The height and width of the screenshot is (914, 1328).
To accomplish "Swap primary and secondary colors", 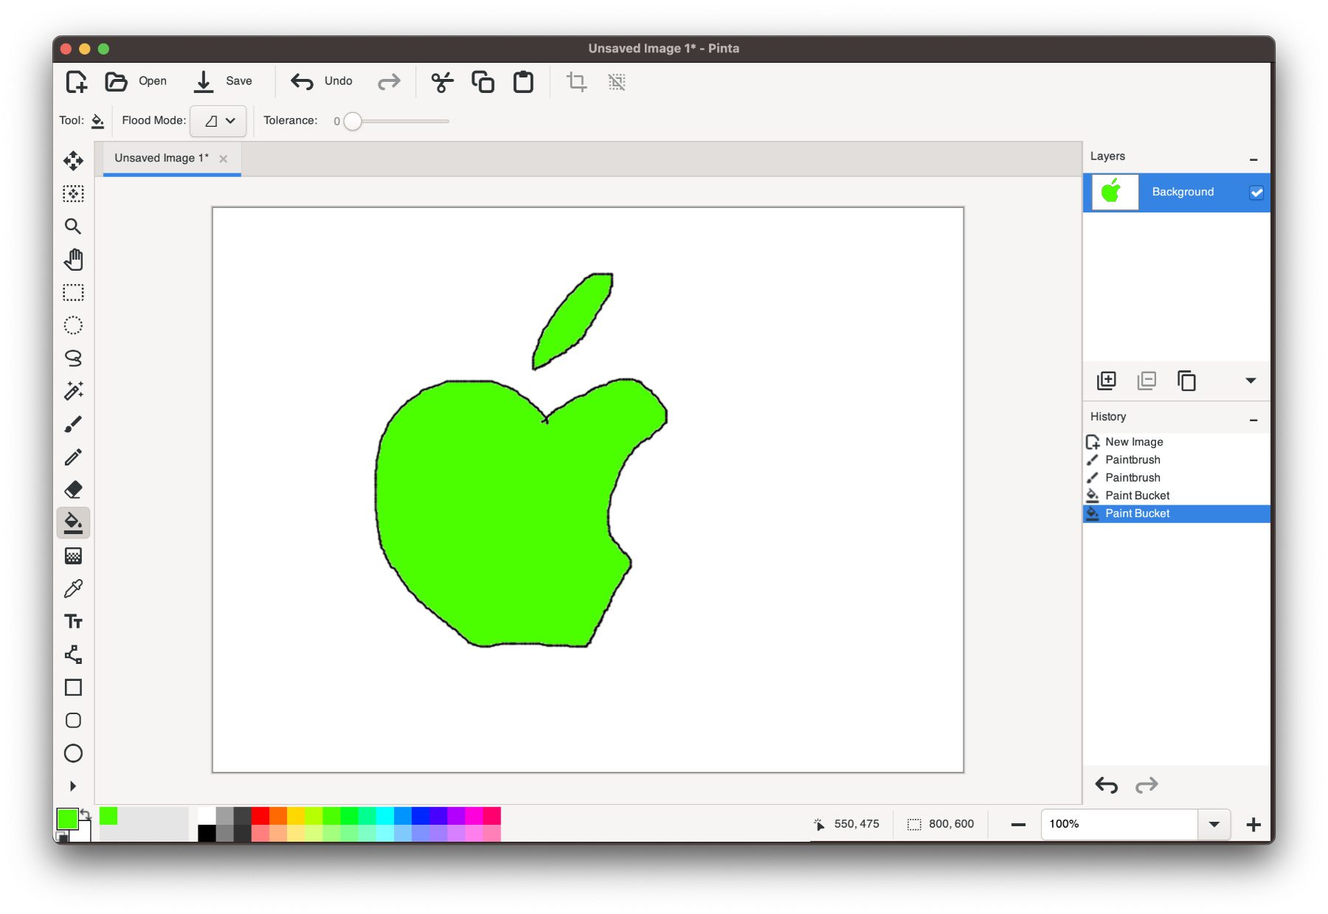I will [86, 814].
